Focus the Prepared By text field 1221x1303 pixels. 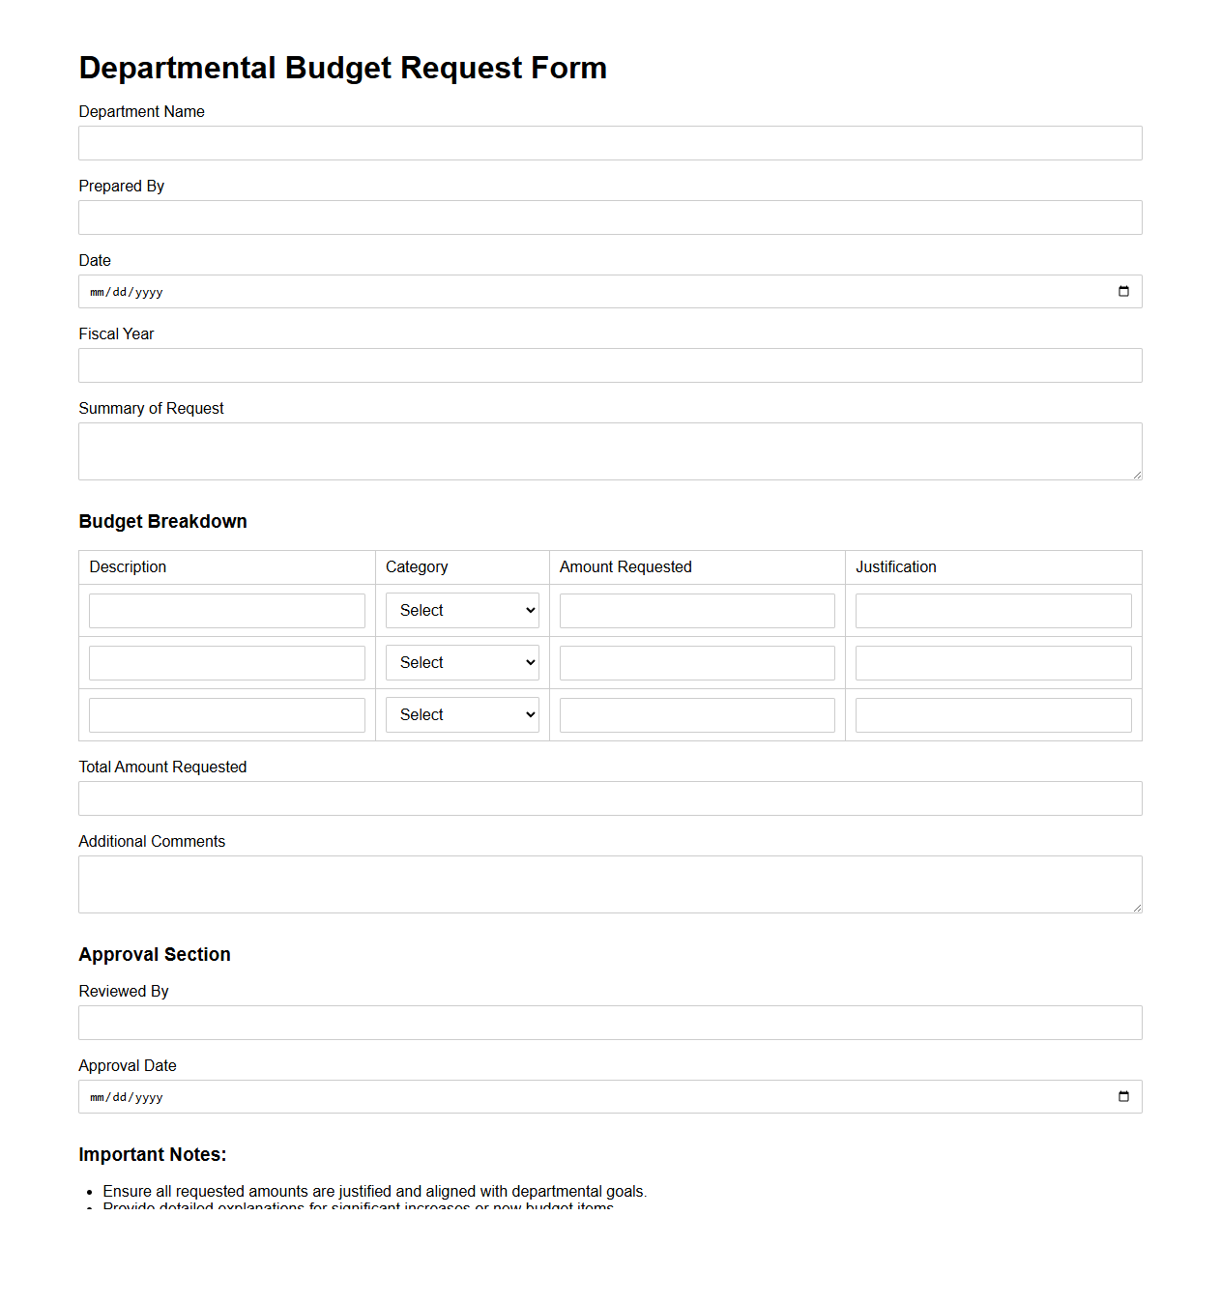(x=610, y=217)
